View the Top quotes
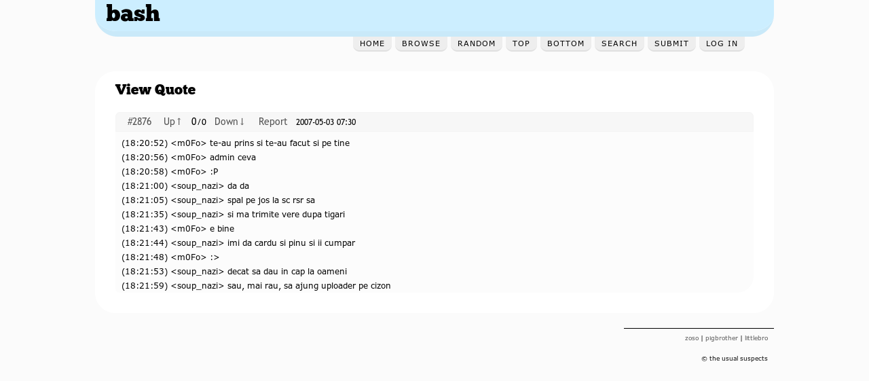This screenshot has width=869, height=381. pyautogui.click(x=521, y=43)
